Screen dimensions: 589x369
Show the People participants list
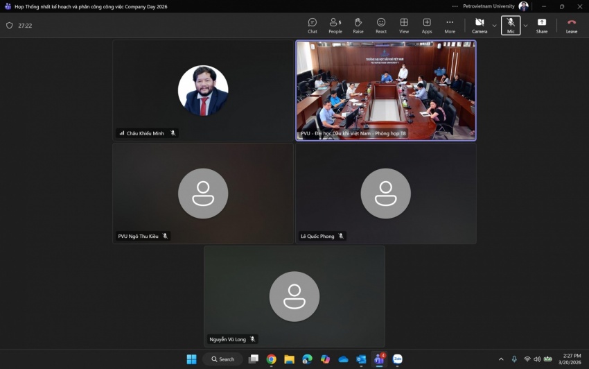coord(335,26)
